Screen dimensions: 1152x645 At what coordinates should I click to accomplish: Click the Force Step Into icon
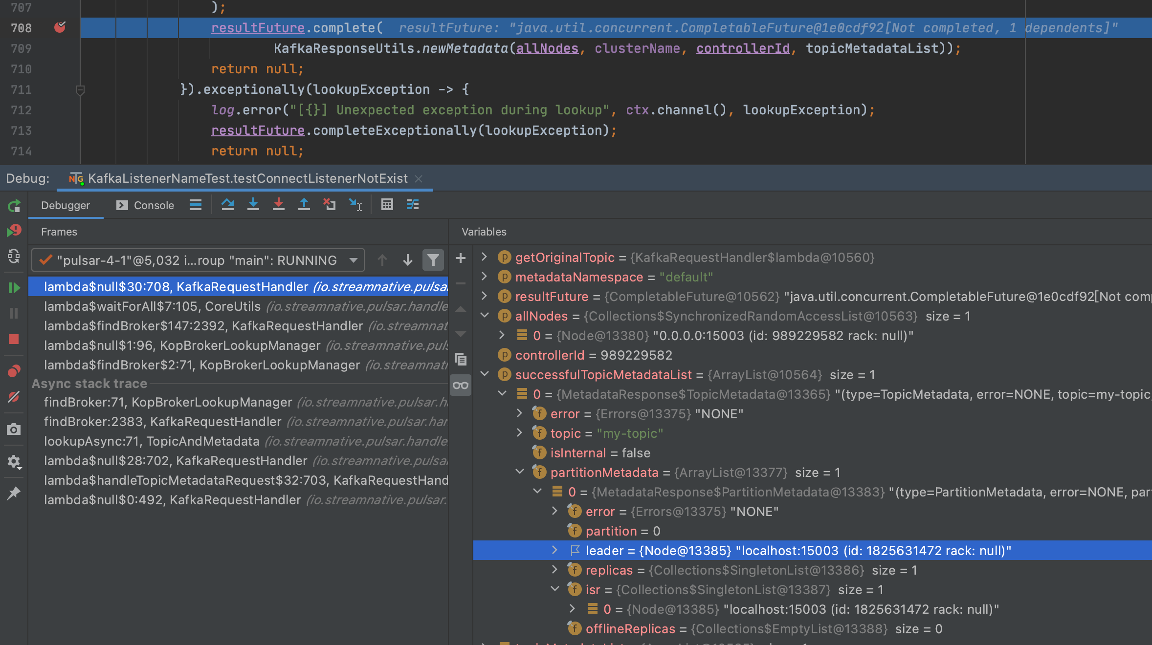[278, 204]
